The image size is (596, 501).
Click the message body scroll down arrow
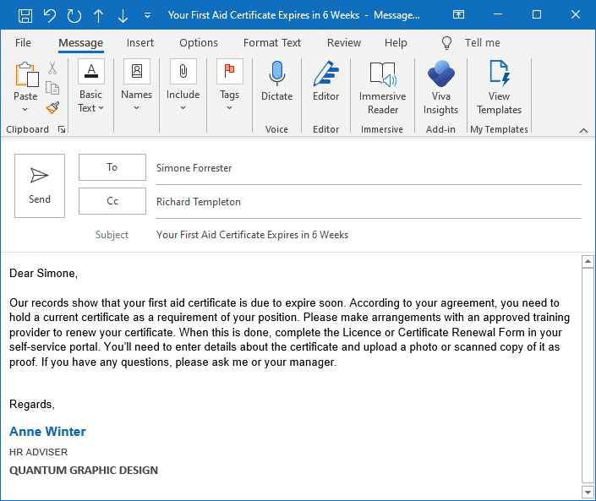click(588, 492)
